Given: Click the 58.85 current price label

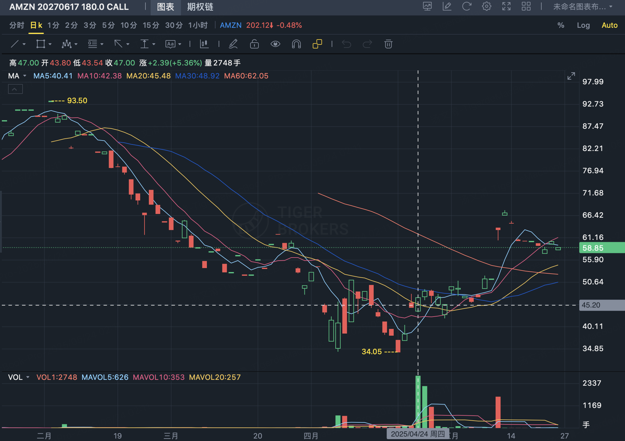Looking at the screenshot, I should click(602, 248).
